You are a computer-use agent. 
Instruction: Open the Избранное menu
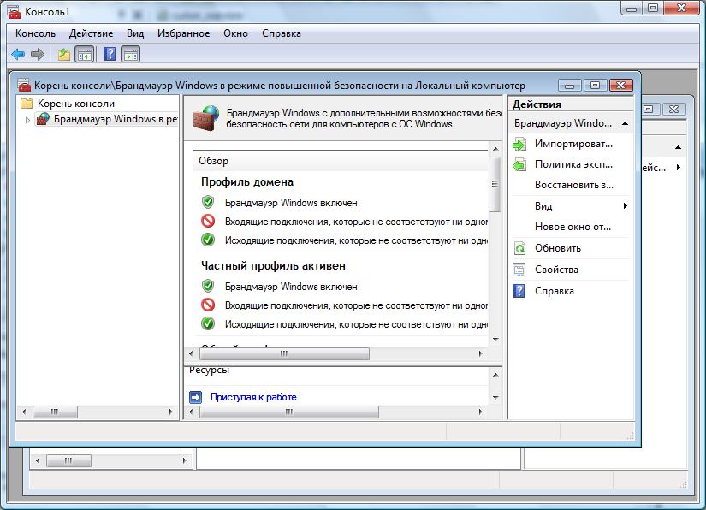click(183, 33)
